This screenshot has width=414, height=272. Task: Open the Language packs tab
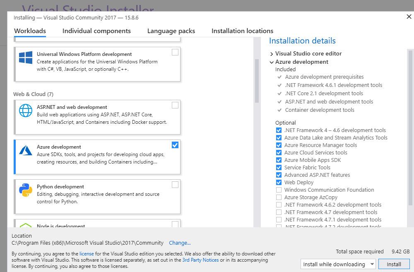coord(171,31)
